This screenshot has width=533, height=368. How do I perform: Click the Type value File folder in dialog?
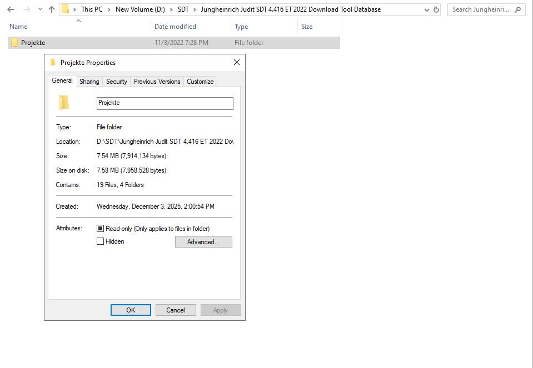pos(109,127)
